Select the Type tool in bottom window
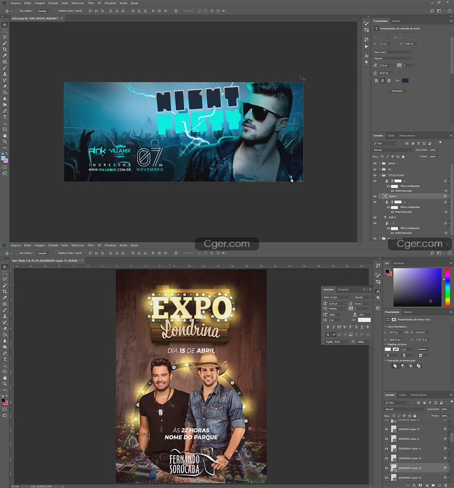 tap(5, 359)
